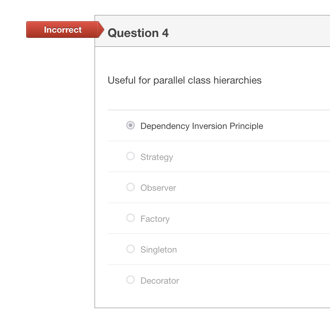
Task: Select the Singleton radio button
Action: pos(130,249)
